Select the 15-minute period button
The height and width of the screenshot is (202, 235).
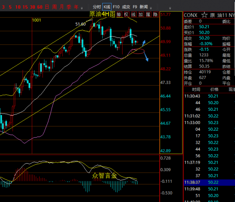(25, 7)
